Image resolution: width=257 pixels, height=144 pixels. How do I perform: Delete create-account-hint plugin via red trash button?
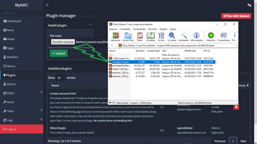[x=236, y=107]
